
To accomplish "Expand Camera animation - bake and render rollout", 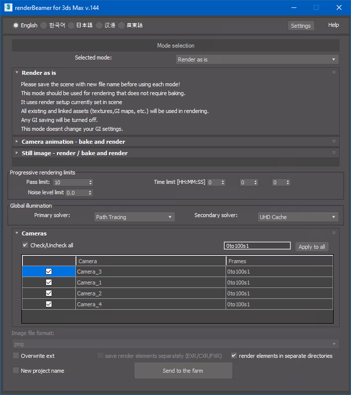I will point(17,141).
